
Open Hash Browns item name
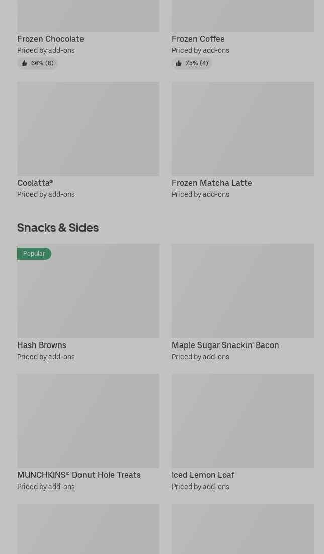(x=42, y=345)
